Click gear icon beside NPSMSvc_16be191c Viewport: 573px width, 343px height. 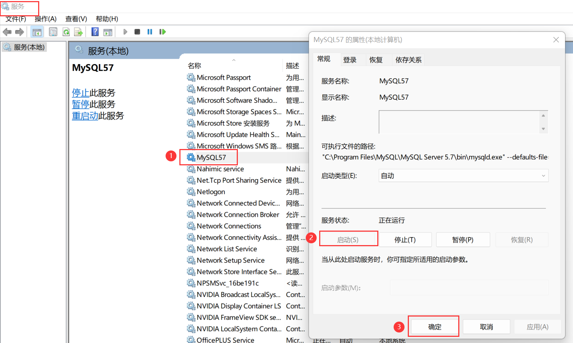191,283
